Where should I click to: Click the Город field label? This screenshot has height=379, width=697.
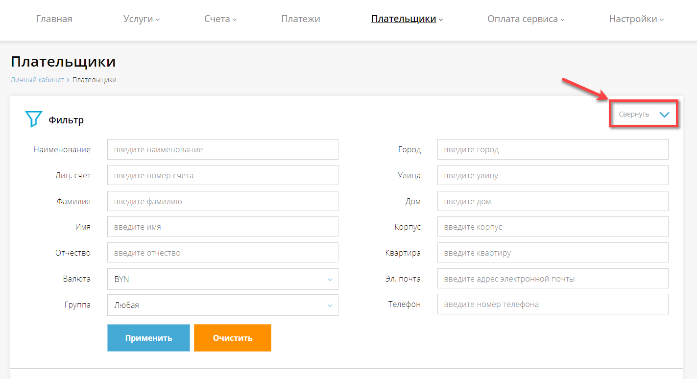pyautogui.click(x=410, y=149)
